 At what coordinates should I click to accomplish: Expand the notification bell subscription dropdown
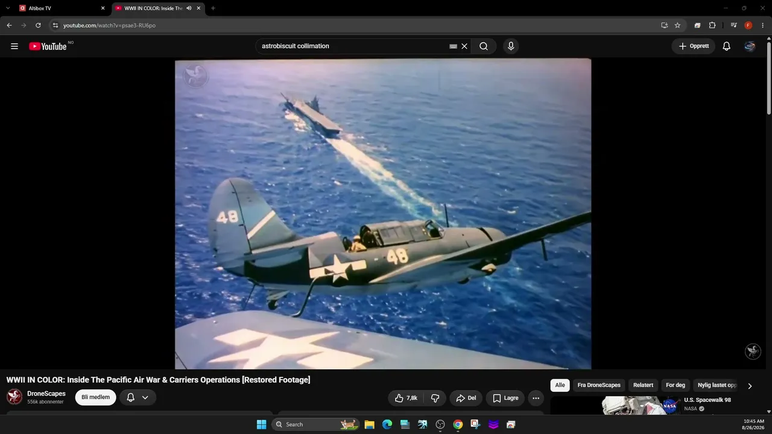145,397
